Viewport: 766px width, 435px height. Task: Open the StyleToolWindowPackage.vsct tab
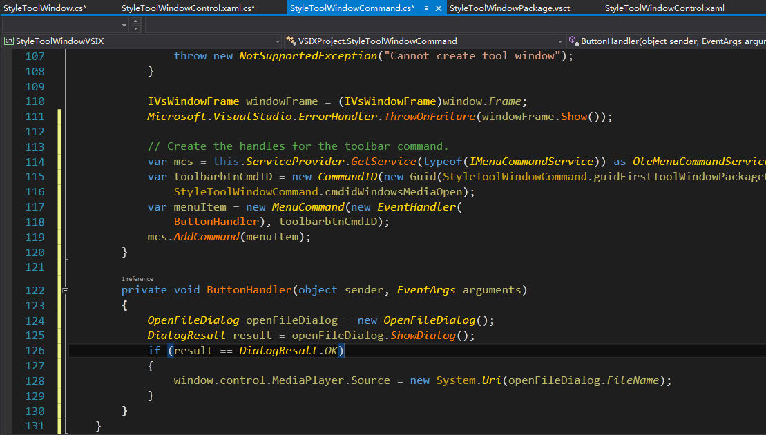point(510,8)
